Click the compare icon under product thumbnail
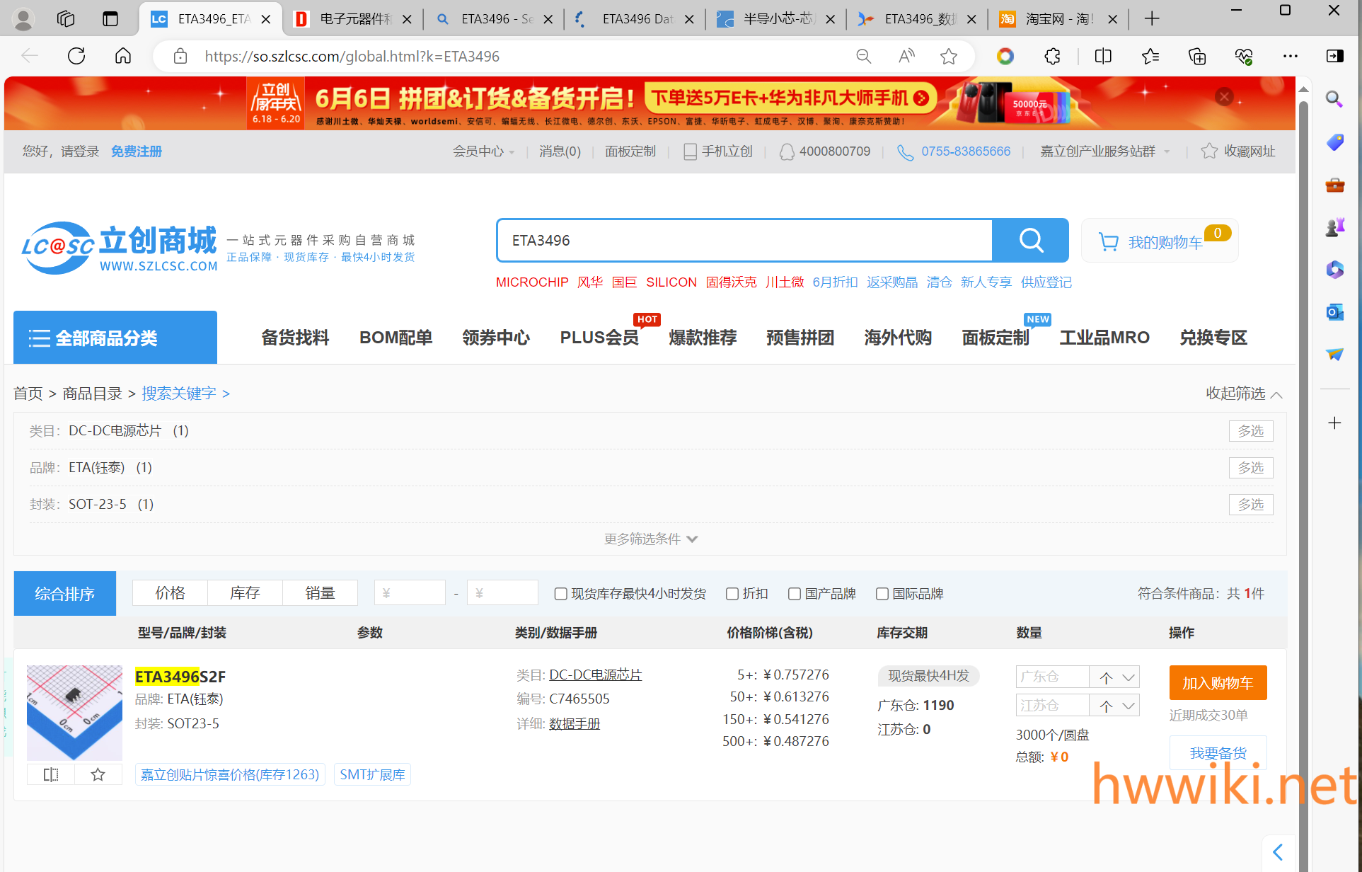 51,774
